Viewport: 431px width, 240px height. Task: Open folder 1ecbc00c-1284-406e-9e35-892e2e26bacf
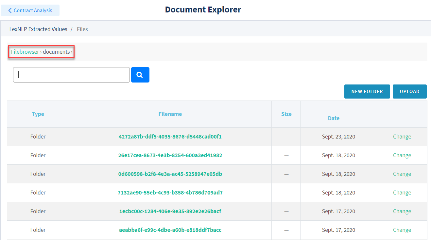click(x=170, y=212)
